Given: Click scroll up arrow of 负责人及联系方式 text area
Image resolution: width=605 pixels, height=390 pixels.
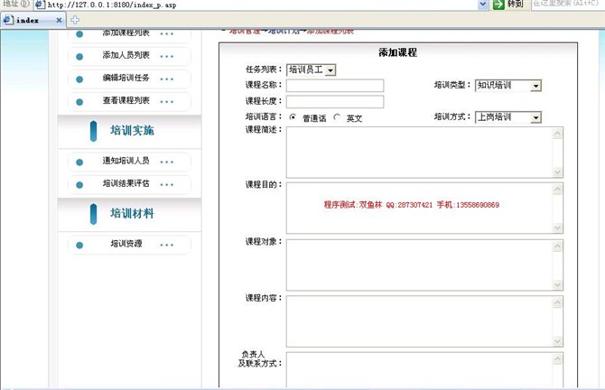Looking at the screenshot, I should coord(557,359).
